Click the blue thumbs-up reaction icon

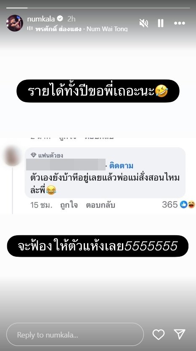click(184, 205)
